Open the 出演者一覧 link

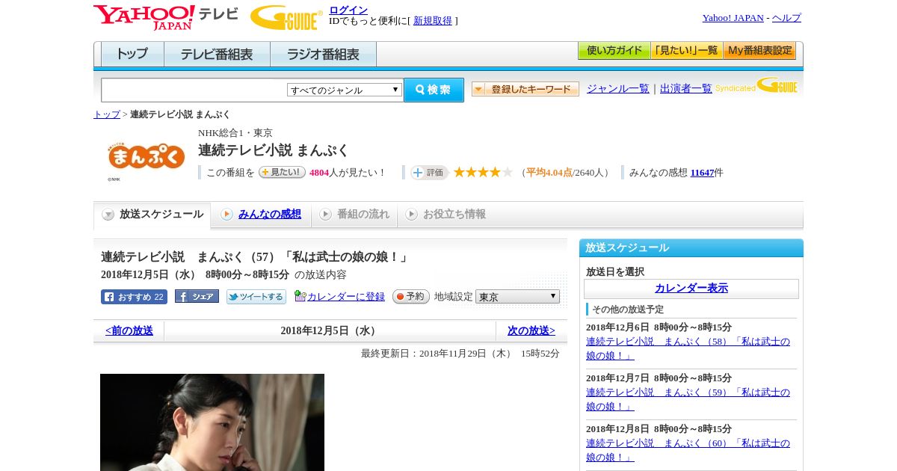(686, 89)
